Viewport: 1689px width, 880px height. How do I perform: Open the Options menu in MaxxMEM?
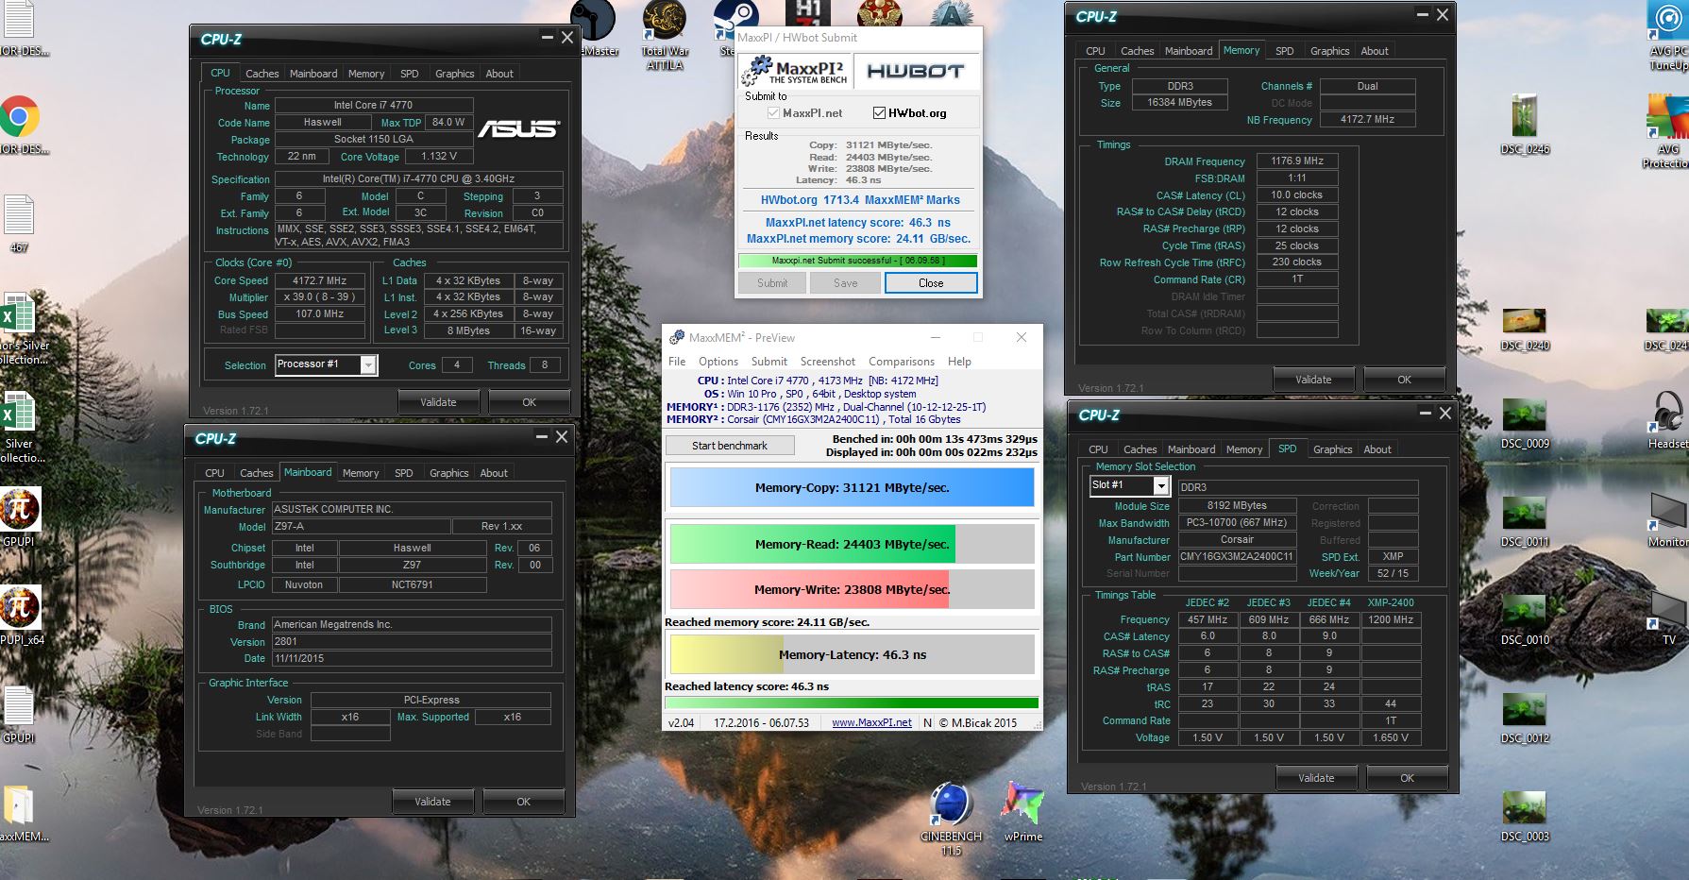coord(718,362)
